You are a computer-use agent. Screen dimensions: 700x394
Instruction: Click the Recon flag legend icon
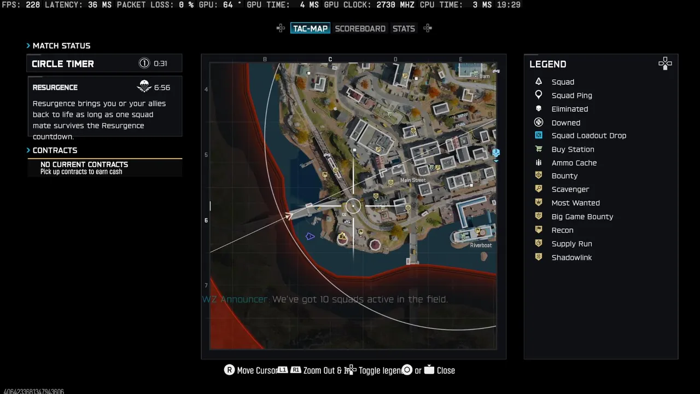coord(539,230)
